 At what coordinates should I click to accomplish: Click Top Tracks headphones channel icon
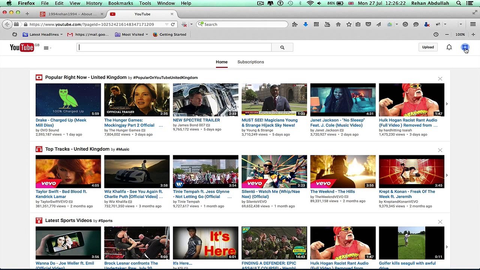(39, 149)
